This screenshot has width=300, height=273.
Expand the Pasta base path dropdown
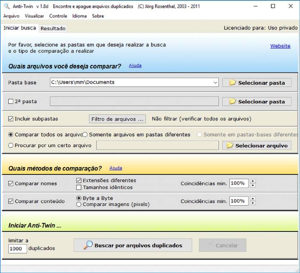click(x=215, y=83)
